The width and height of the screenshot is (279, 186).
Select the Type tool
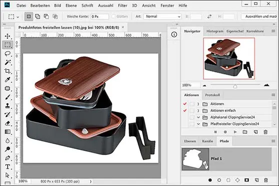8,167
